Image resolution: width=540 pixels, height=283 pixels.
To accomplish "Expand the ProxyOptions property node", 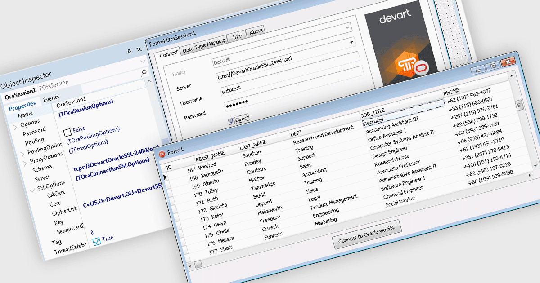I will pos(26,163).
